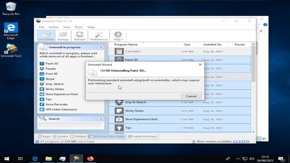The width and height of the screenshot is (290, 163).
Task: Select Calculator program name text
Action: pos(133,51)
